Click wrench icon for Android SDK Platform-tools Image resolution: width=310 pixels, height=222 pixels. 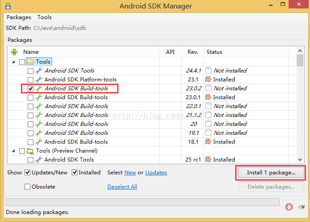pyautogui.click(x=39, y=80)
